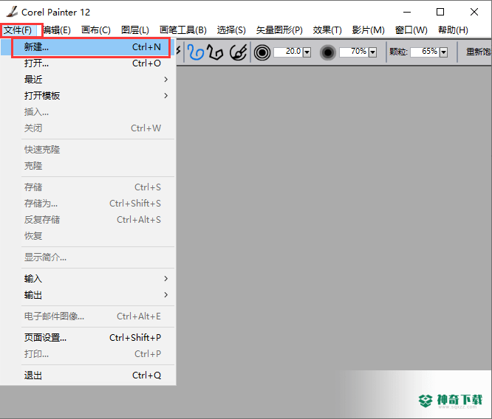
Task: Open the brush size 20.0 dropdown
Action: (307, 52)
